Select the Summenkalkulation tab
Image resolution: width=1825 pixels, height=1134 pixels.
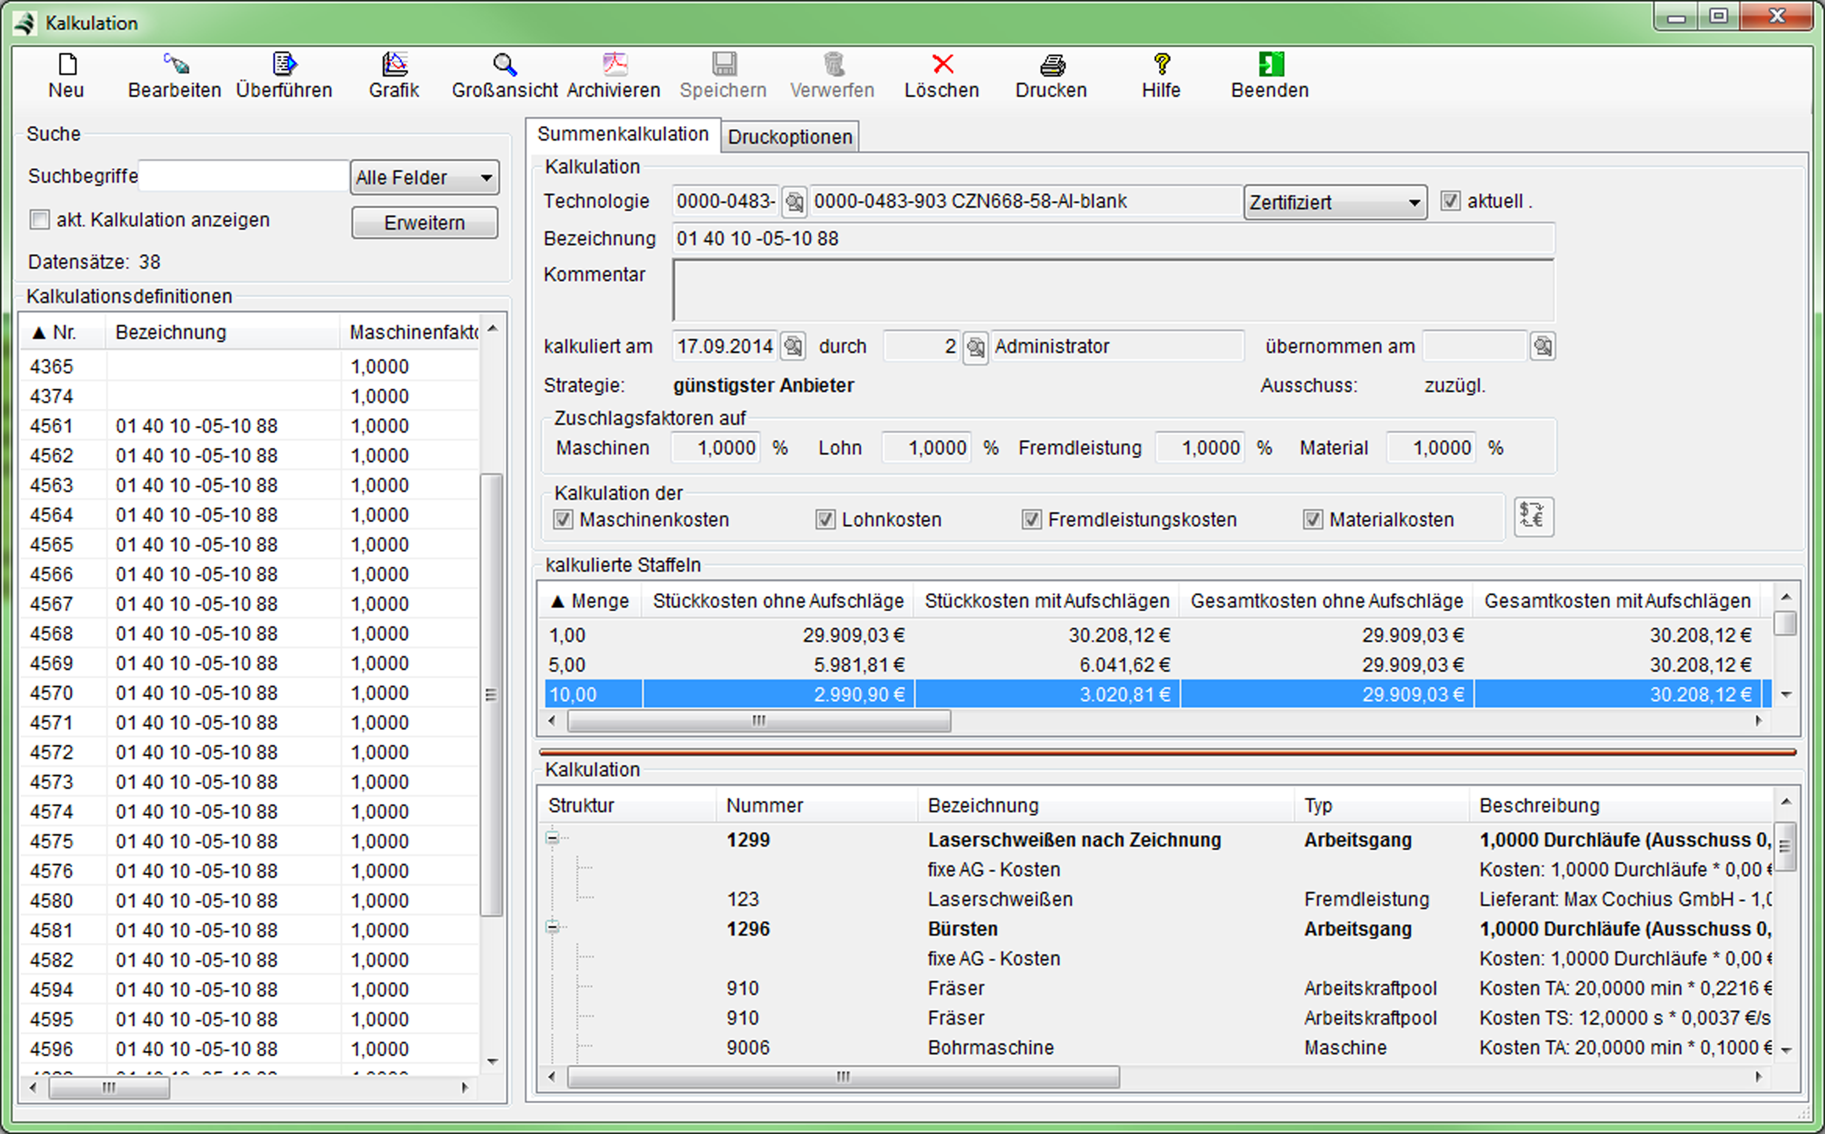click(623, 134)
